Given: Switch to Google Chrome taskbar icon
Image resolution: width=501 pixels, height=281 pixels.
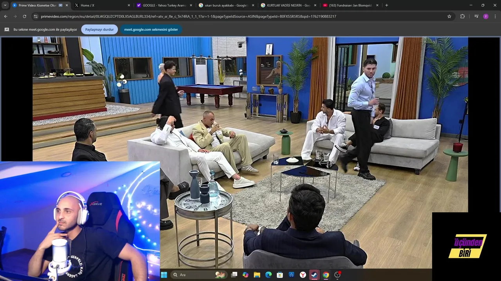Looking at the screenshot, I should pos(326,275).
